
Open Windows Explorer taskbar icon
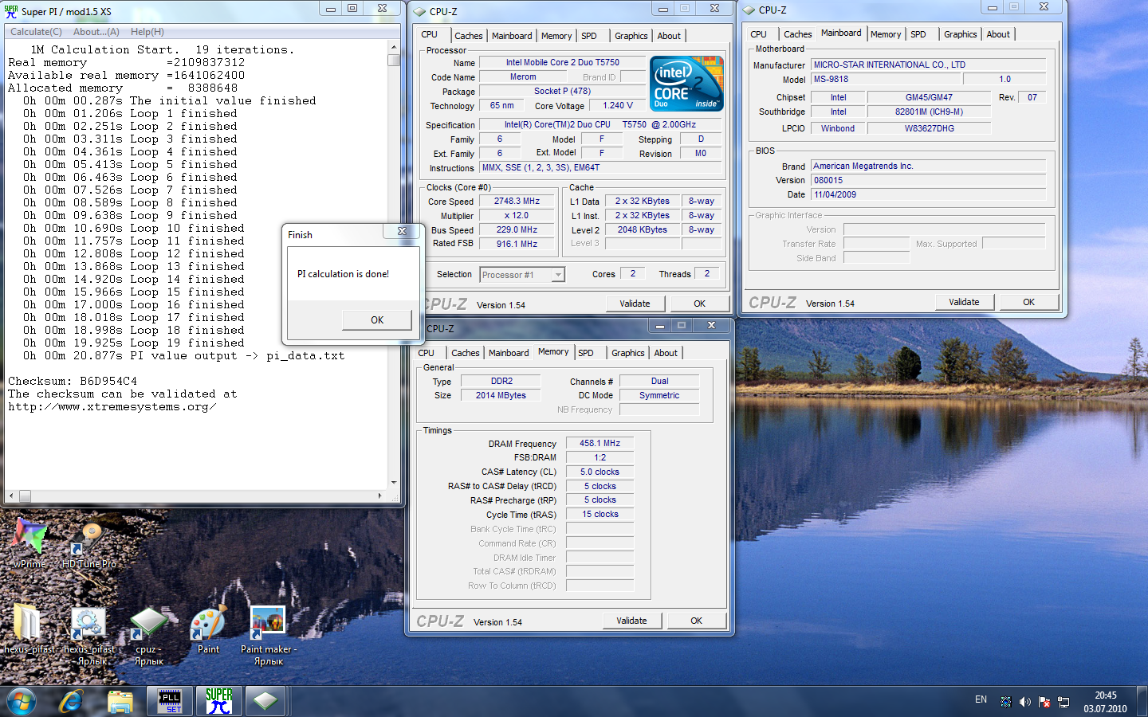point(120,701)
